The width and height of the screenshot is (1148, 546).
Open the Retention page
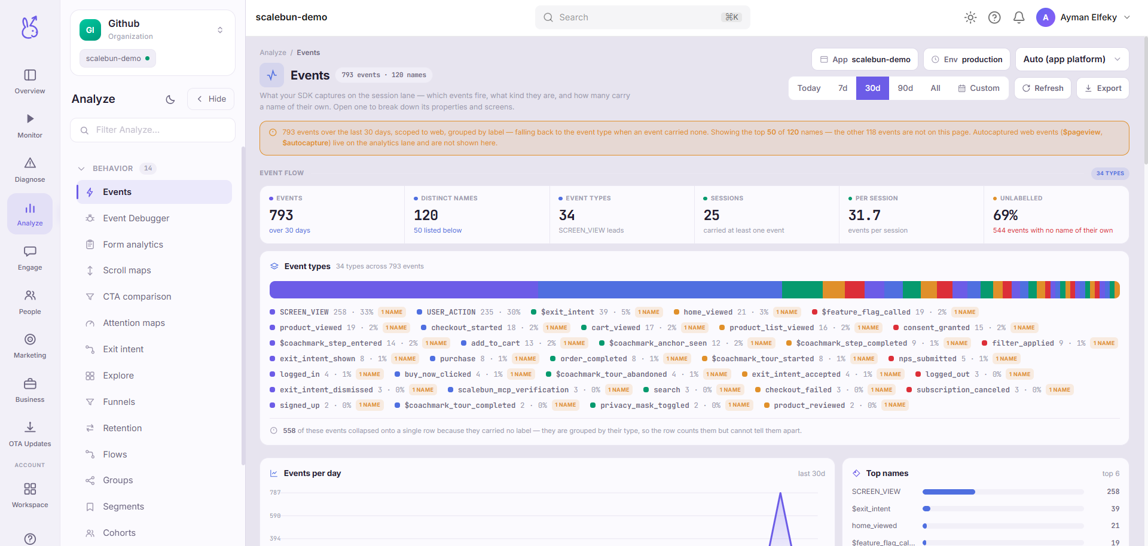coord(154,428)
